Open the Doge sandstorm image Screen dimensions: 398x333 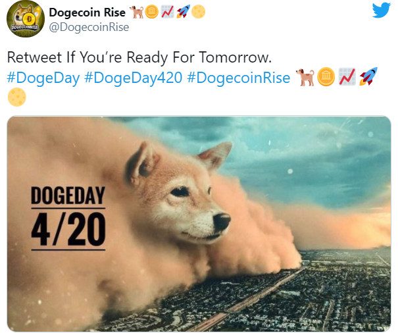pos(199,224)
